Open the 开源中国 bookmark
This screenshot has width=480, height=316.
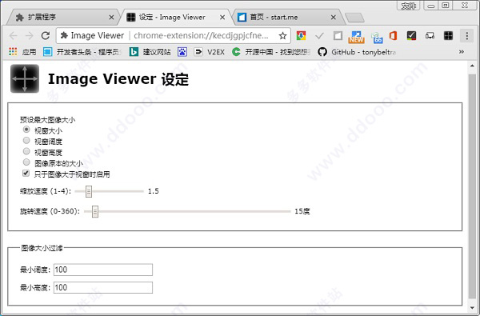(270, 52)
